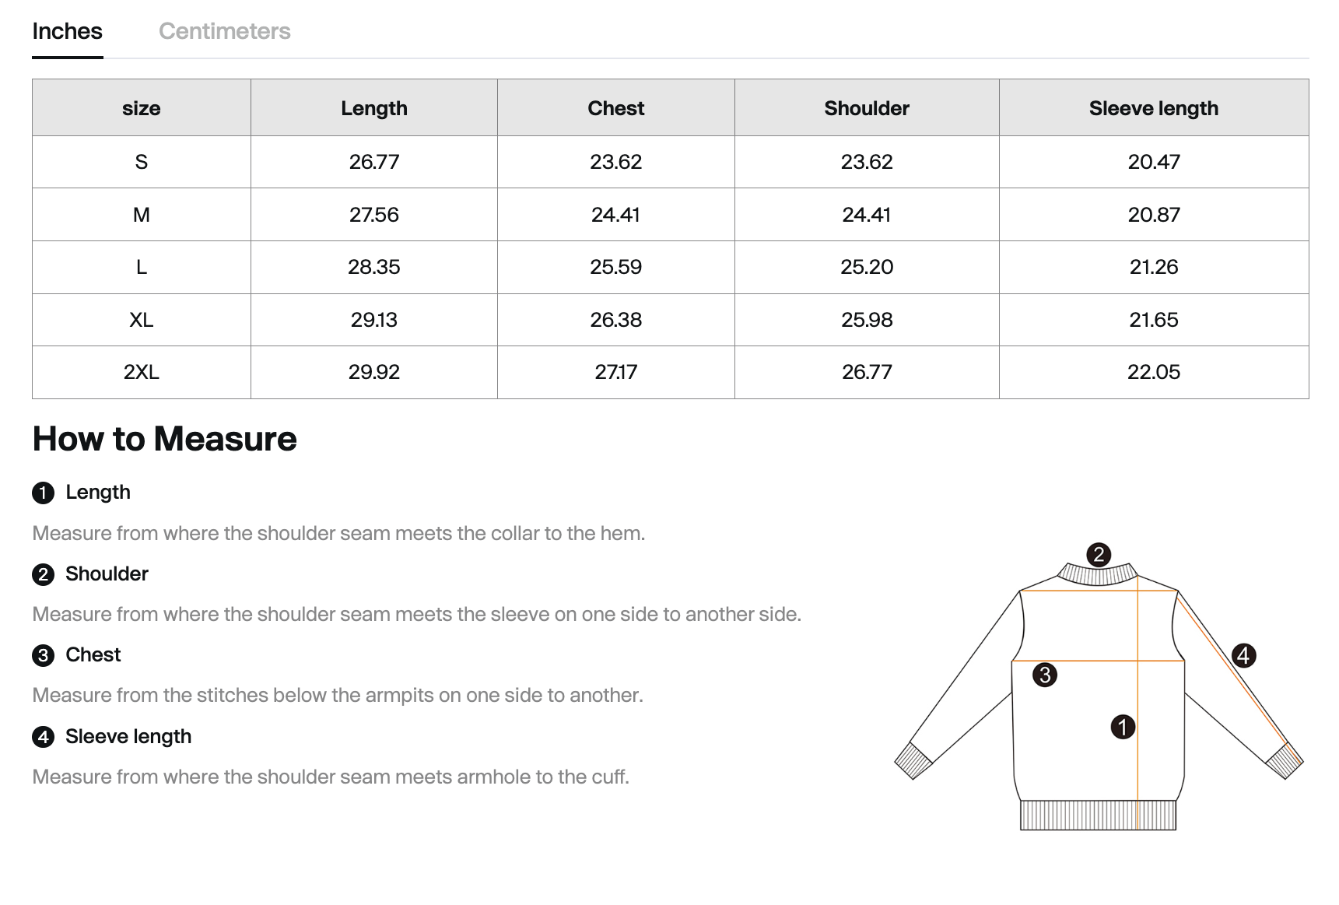
Task: Click the Shoulder column header
Action: (x=867, y=108)
